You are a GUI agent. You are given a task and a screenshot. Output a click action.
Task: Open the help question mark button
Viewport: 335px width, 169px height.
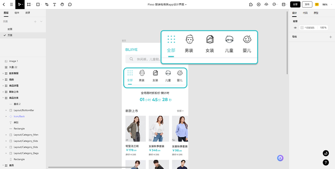click(326, 162)
